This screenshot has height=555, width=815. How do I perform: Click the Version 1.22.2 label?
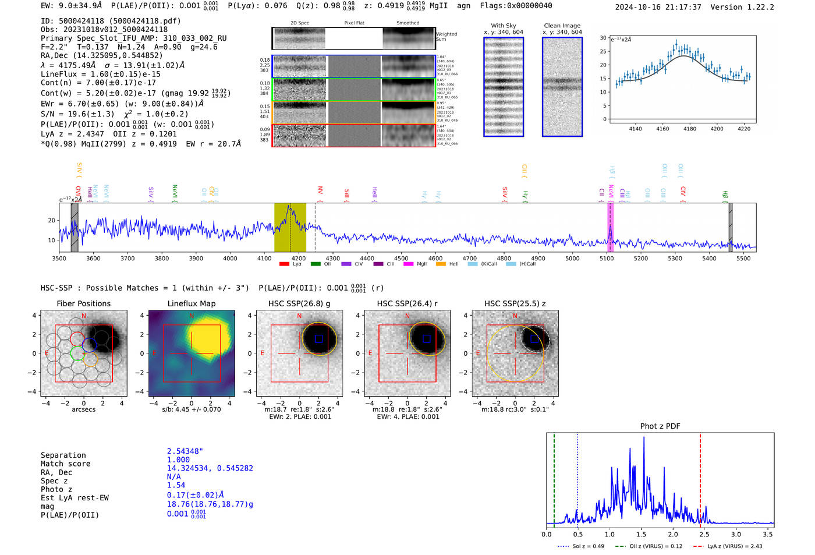tap(742, 7)
